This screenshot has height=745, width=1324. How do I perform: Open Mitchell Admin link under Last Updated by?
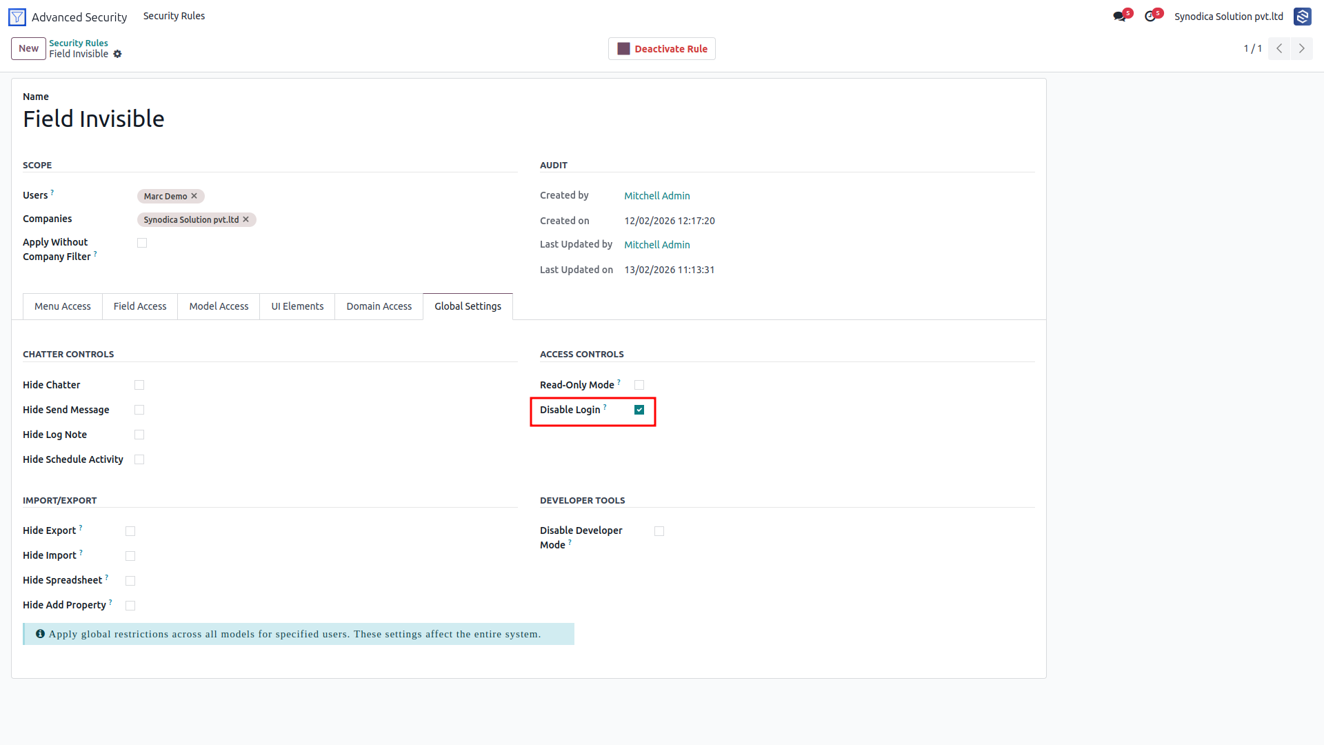pyautogui.click(x=657, y=245)
